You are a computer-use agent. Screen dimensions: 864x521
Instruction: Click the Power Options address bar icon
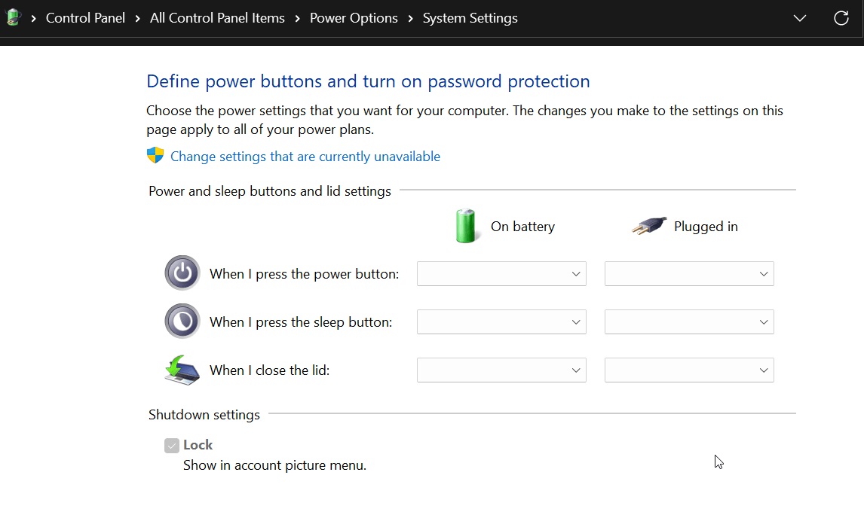pyautogui.click(x=13, y=18)
